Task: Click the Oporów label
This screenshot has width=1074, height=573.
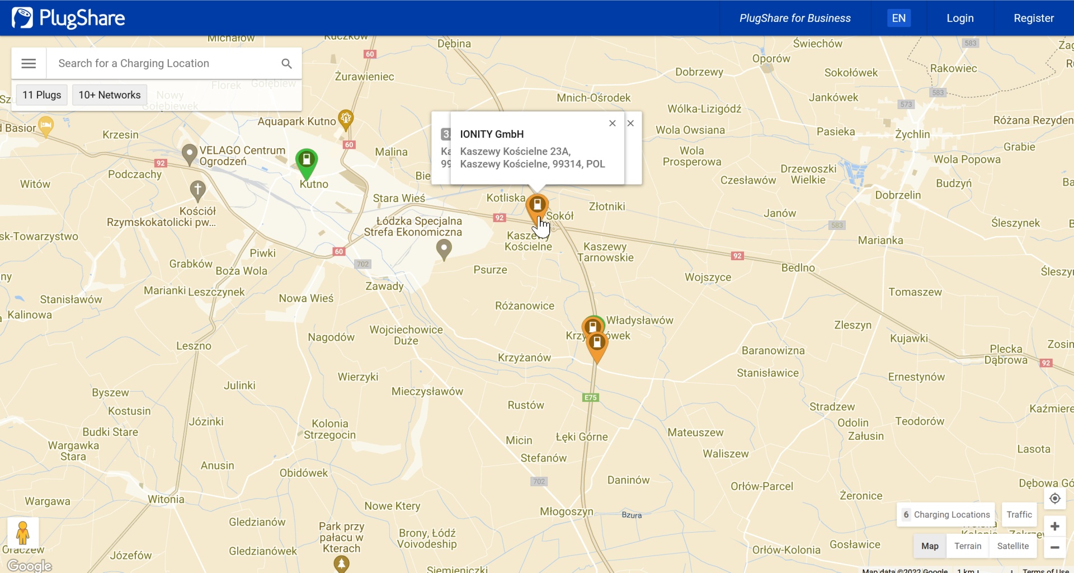Action: pyautogui.click(x=771, y=59)
